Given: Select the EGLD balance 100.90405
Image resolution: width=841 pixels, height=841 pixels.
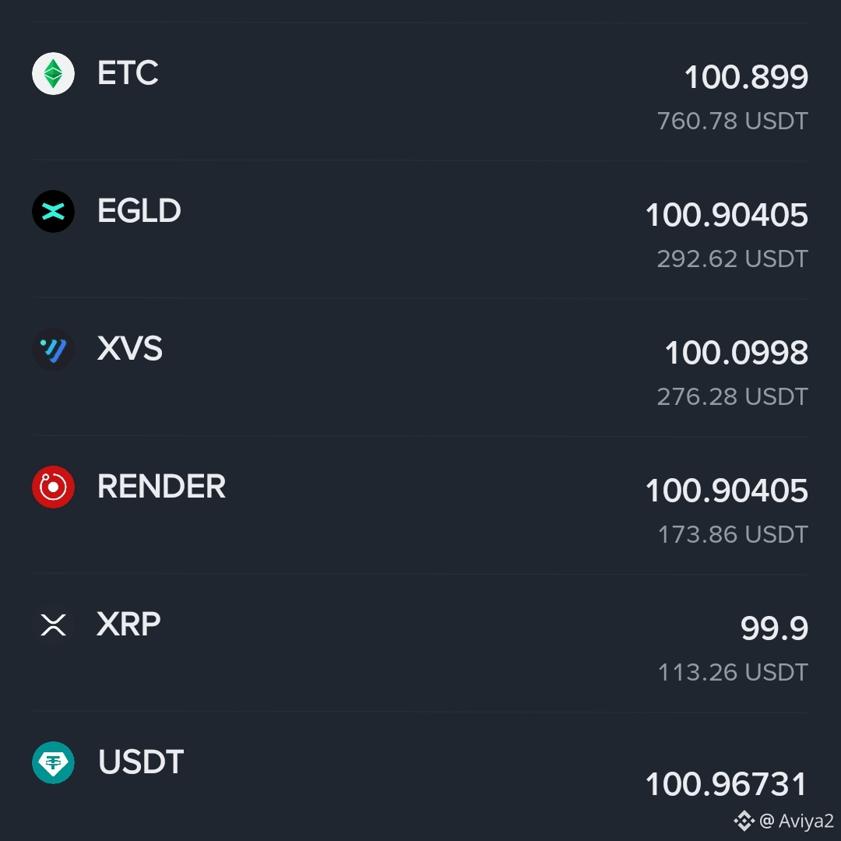Looking at the screenshot, I should (727, 215).
